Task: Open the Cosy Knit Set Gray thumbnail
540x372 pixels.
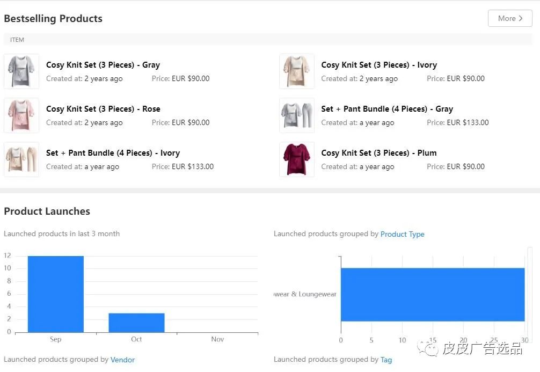Action: [x=21, y=71]
